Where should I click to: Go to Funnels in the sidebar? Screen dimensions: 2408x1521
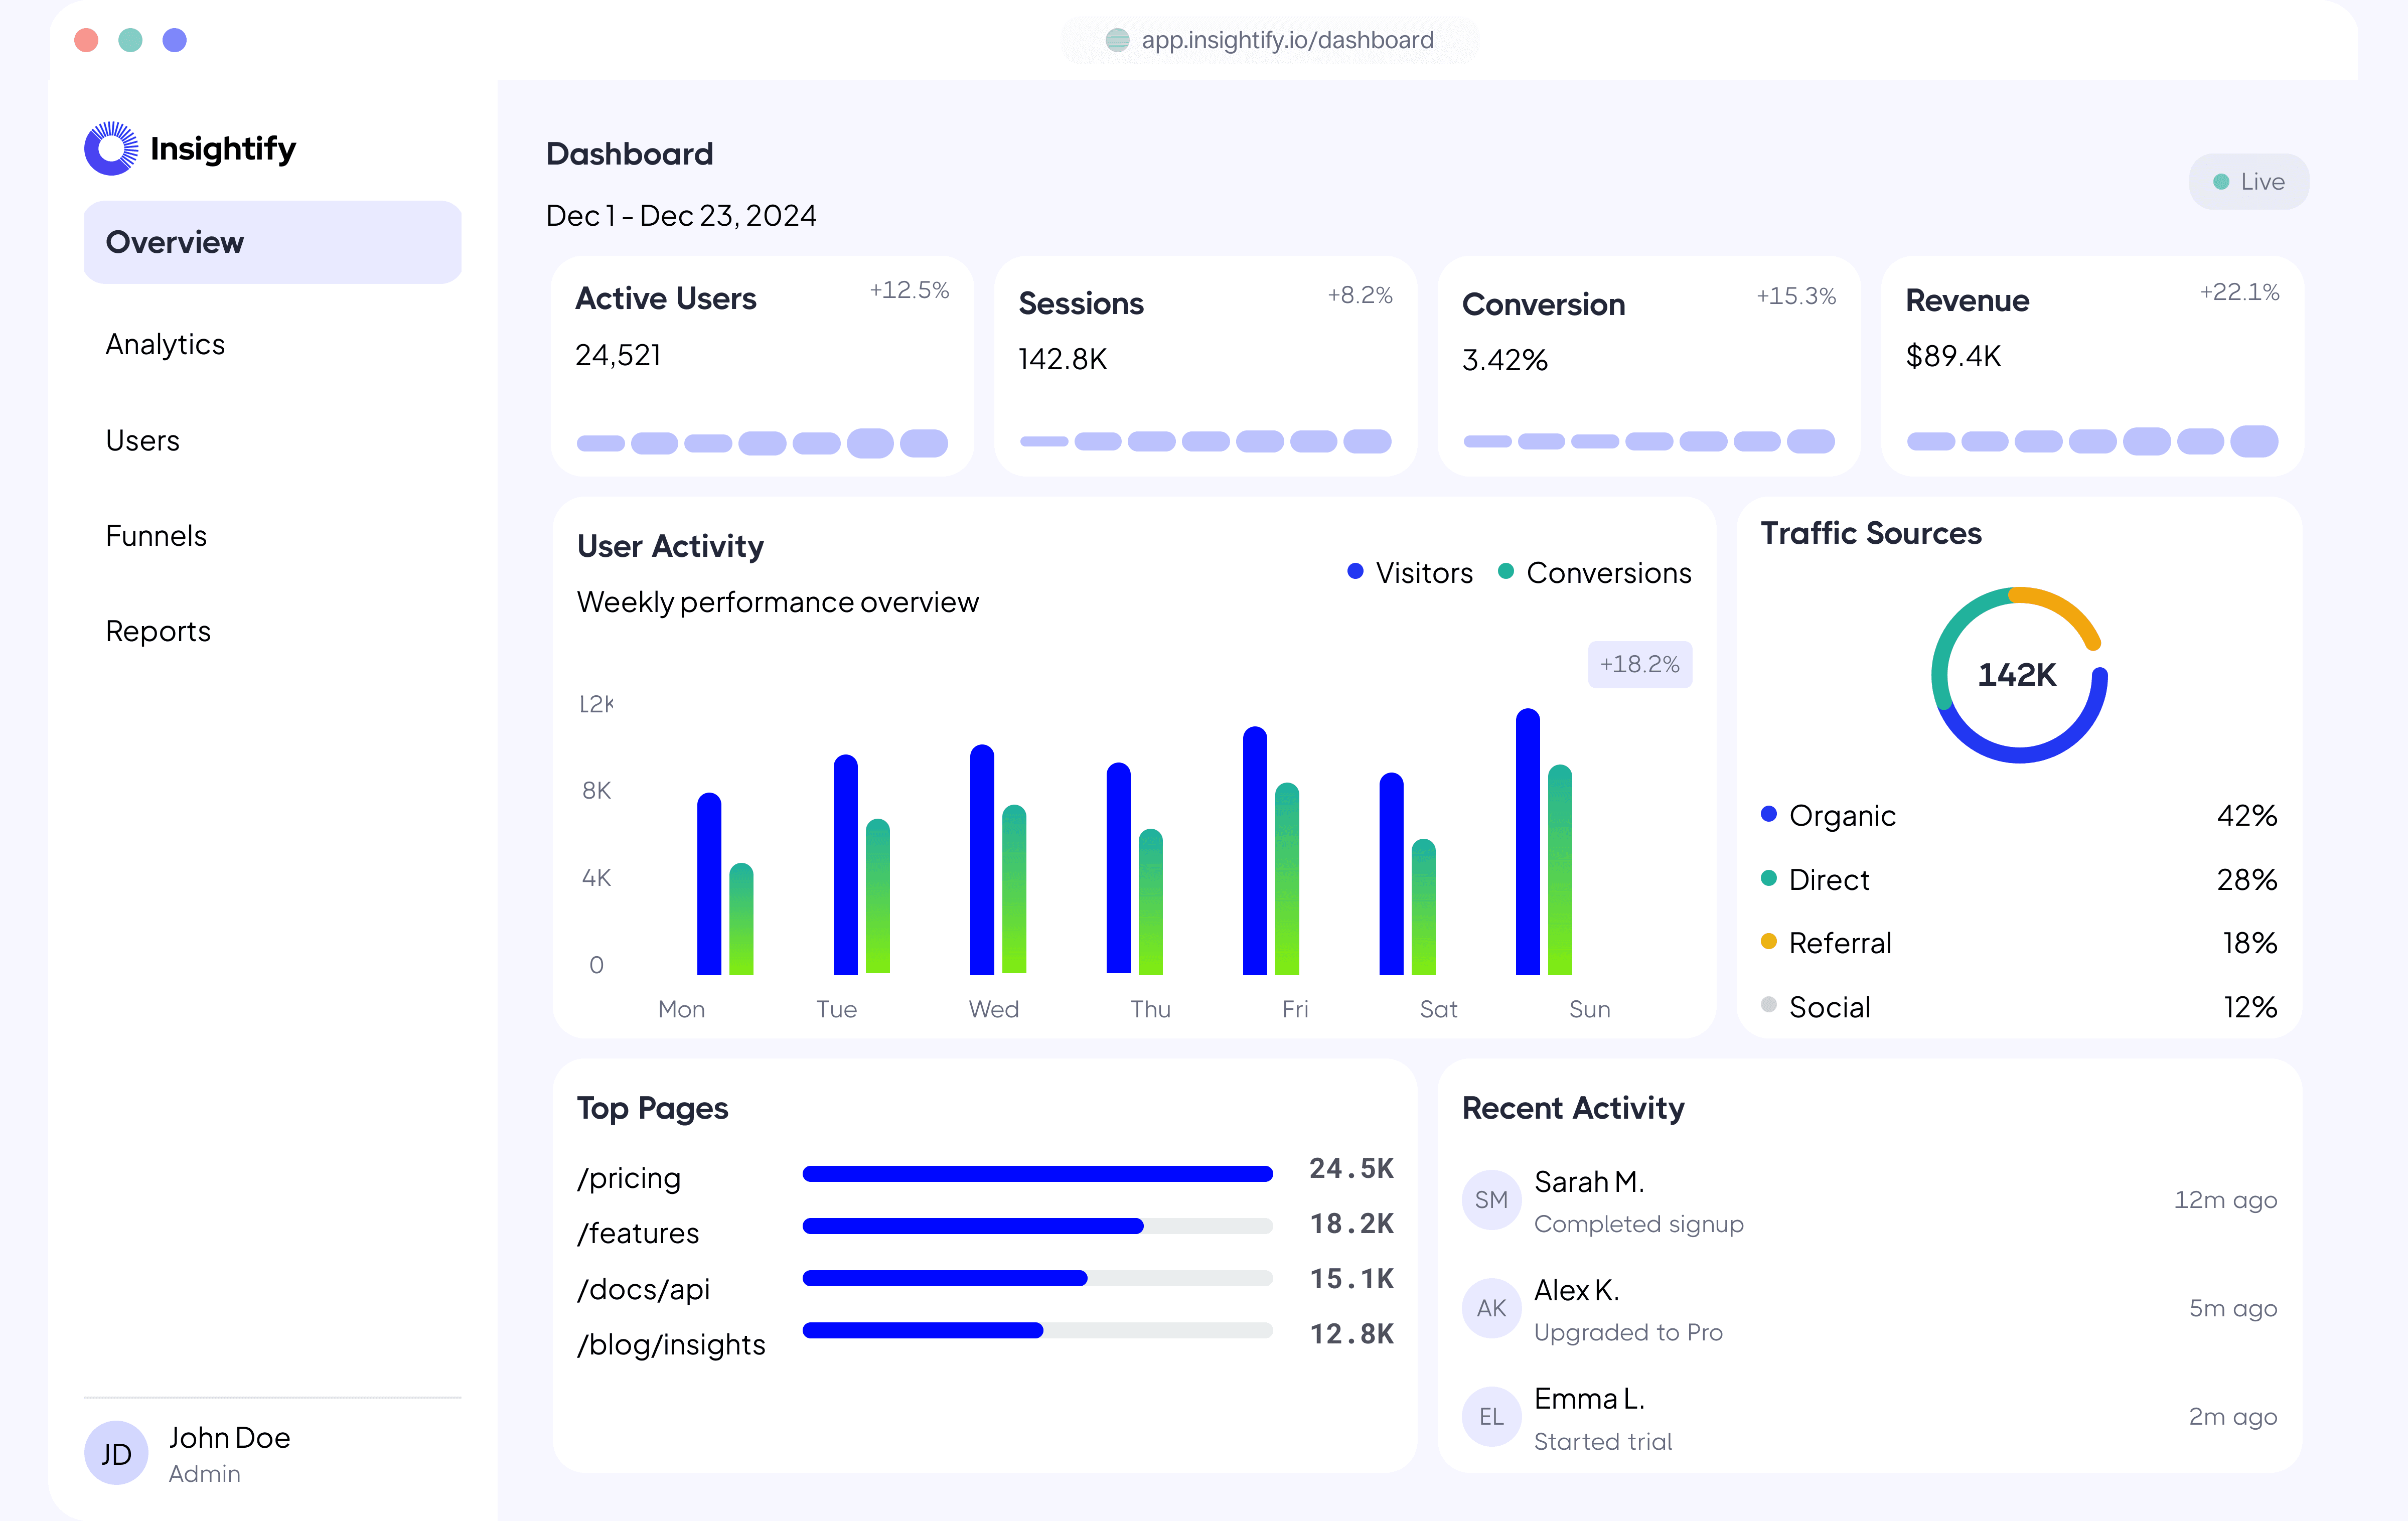tap(156, 536)
